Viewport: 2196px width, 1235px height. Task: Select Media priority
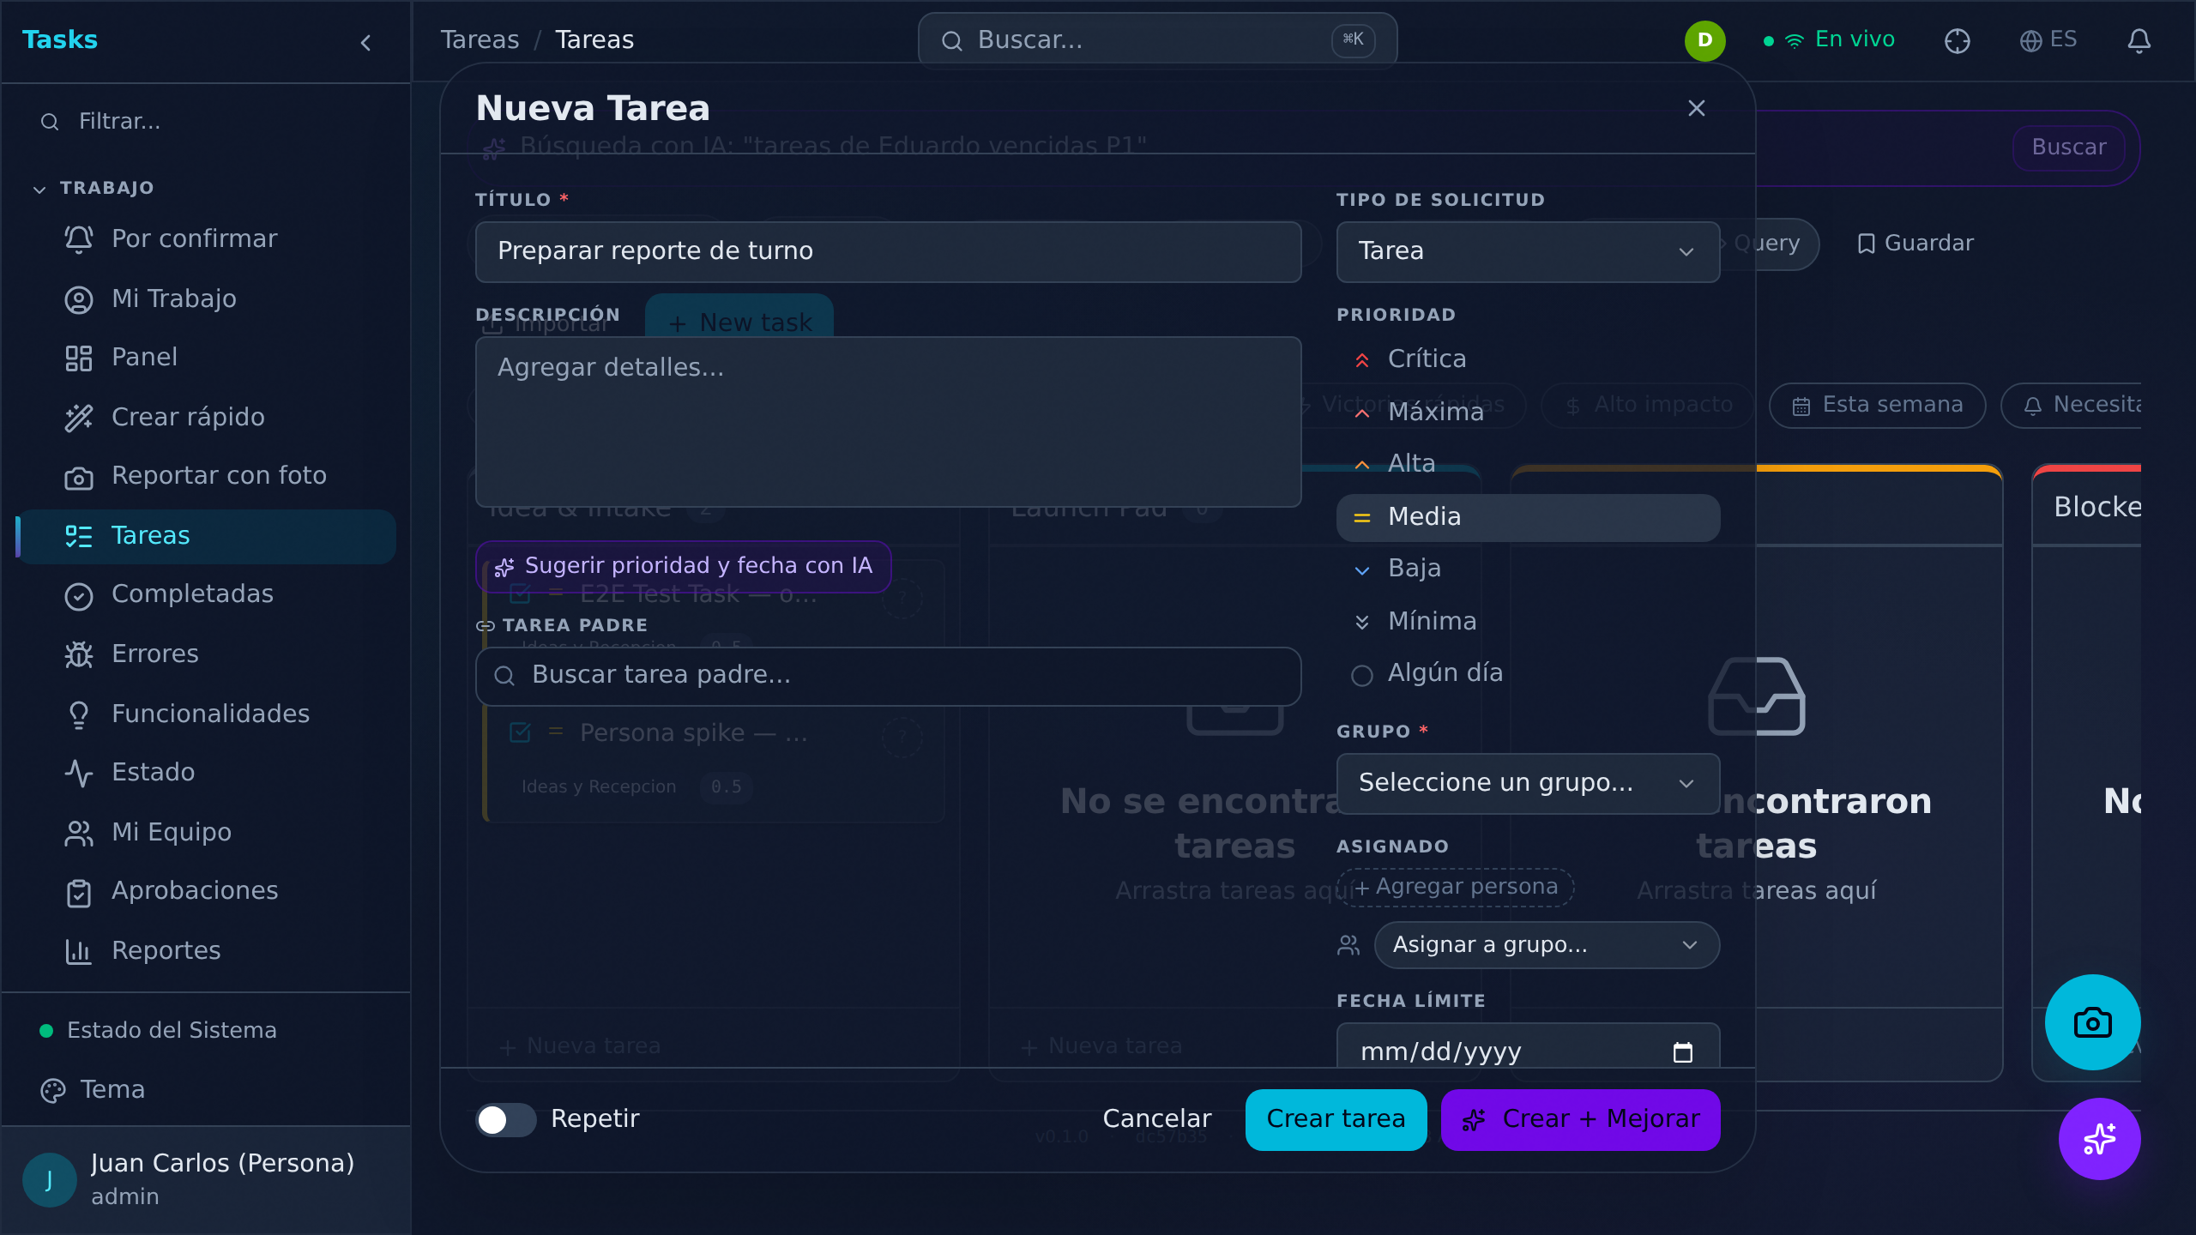click(x=1528, y=517)
